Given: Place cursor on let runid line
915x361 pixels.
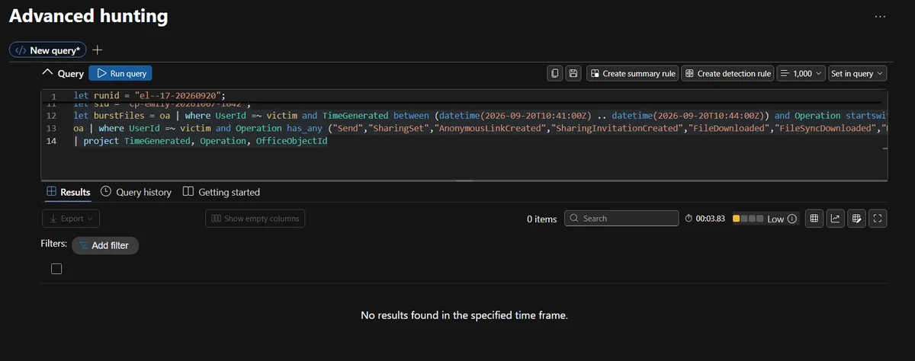Looking at the screenshot, I should 148,96.
